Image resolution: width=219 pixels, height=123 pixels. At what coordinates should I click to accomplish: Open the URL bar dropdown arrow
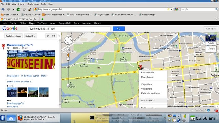(171, 9)
